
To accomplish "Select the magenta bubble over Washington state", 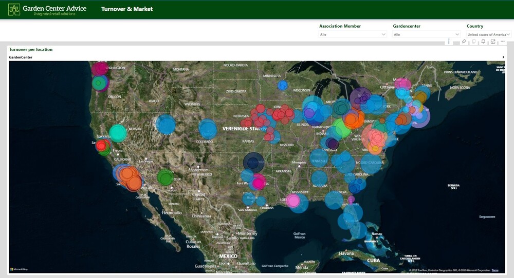I will pyautogui.click(x=99, y=68).
